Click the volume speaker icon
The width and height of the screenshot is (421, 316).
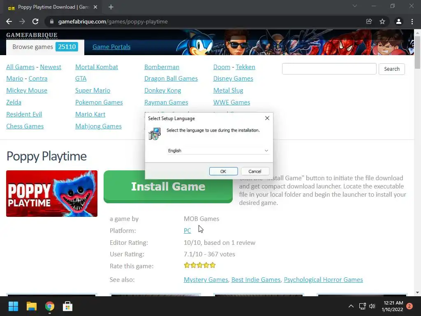click(x=372, y=306)
